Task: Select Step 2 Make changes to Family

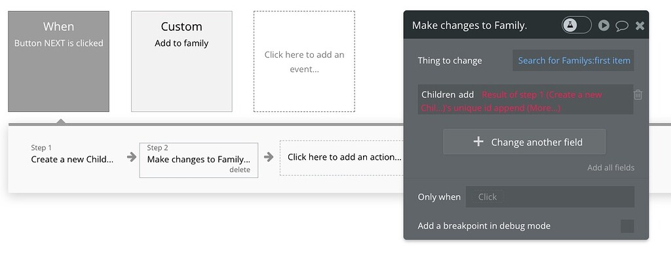Action: point(199,160)
